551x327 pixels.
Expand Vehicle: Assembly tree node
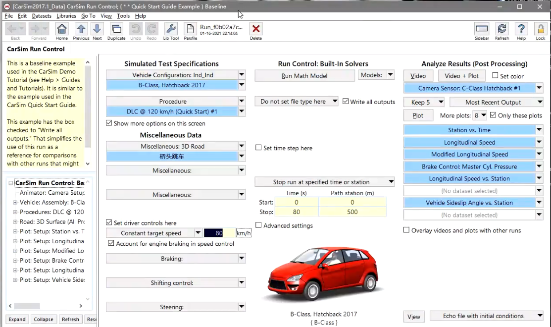pos(15,202)
